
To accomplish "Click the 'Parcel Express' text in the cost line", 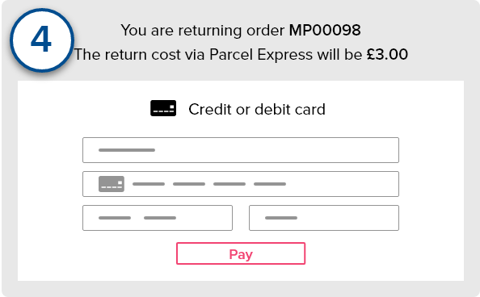I will [261, 54].
